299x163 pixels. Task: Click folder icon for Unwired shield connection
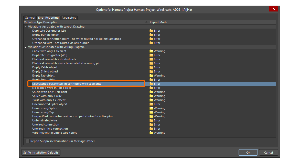click(x=151, y=129)
